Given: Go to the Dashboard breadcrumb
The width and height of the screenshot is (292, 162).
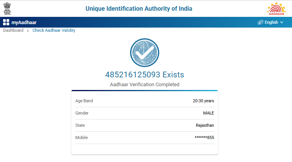Looking at the screenshot, I should (13, 30).
